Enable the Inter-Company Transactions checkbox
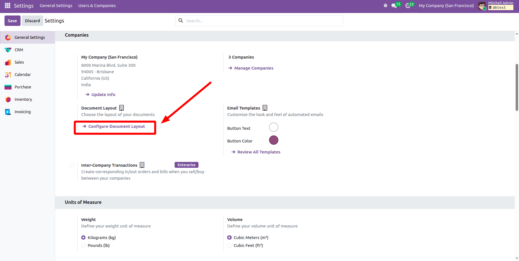Screen dimensions: 519x261 click(72, 165)
